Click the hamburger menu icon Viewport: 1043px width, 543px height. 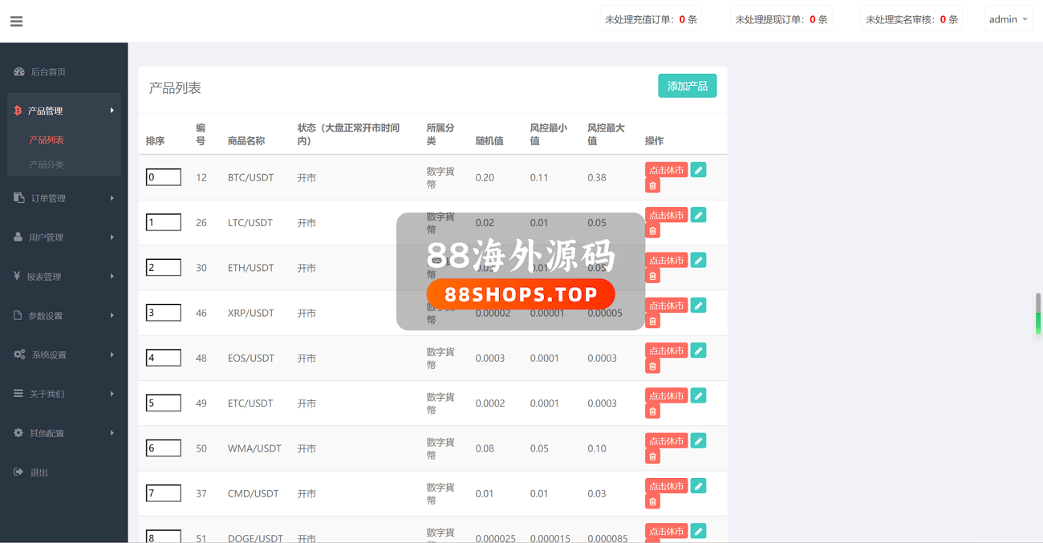(x=16, y=22)
